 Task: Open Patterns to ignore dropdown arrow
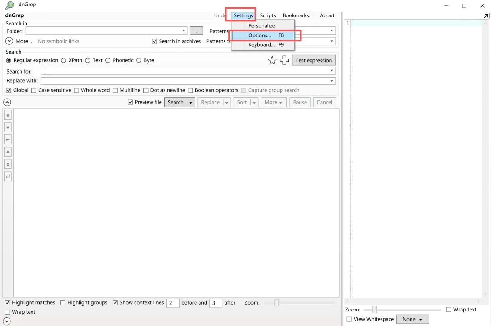[x=331, y=41]
